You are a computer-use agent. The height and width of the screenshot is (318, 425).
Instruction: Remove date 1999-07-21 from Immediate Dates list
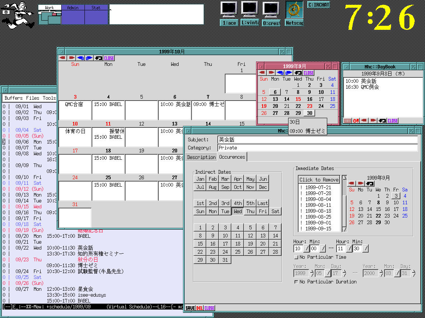(318, 187)
